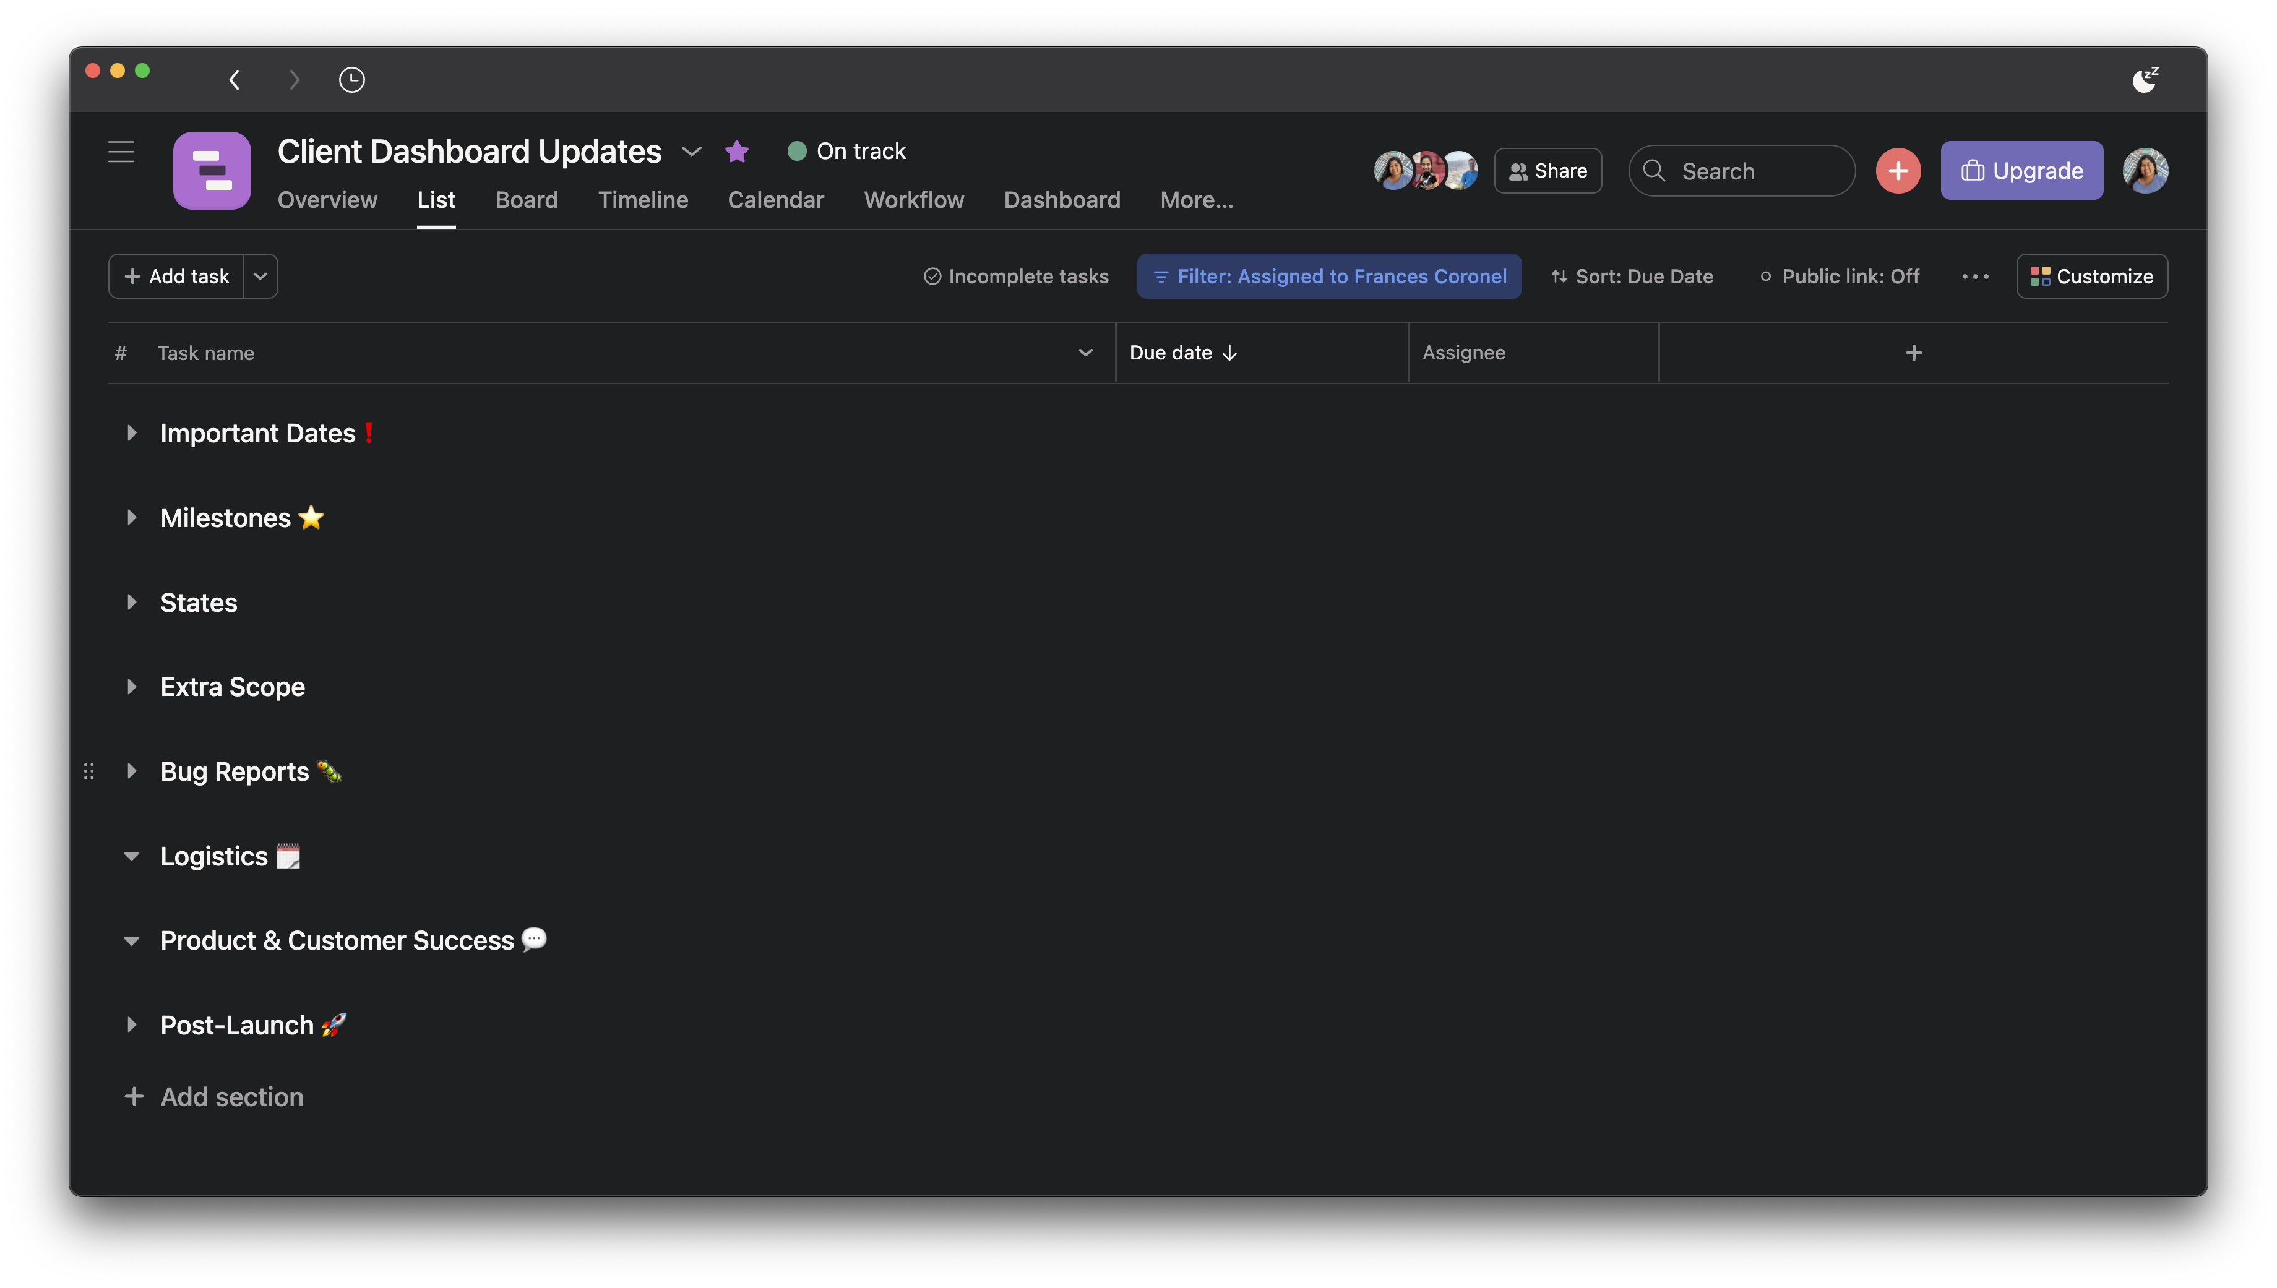
Task: Go back with the left arrow
Action: [235, 80]
